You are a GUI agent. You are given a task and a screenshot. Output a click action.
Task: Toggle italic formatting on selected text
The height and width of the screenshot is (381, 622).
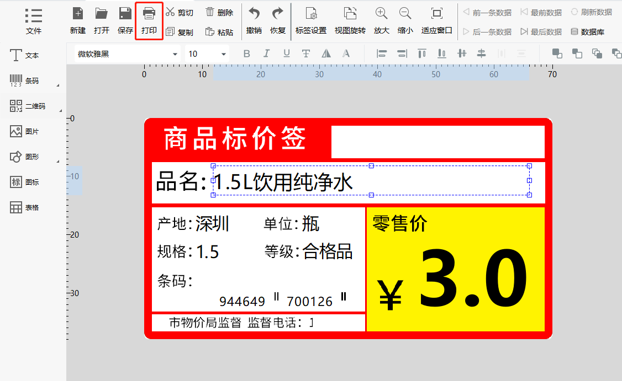click(266, 53)
